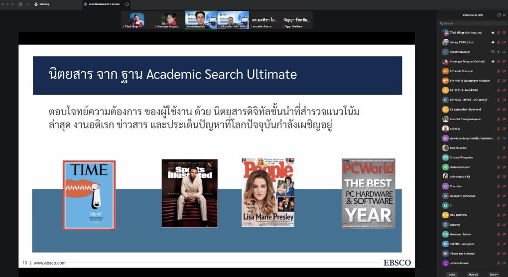Select DAN NOPPON participant name
Viewport: 508px width, 277px height.
[x=458, y=215]
